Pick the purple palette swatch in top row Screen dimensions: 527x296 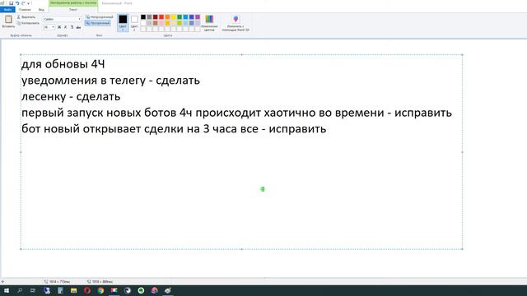[198, 16]
